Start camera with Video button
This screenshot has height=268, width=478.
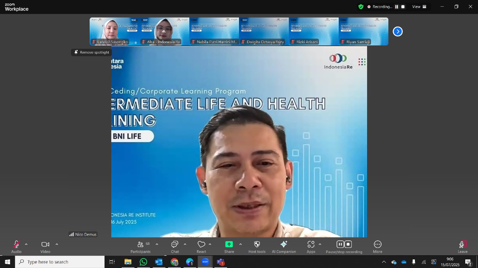pos(45,247)
